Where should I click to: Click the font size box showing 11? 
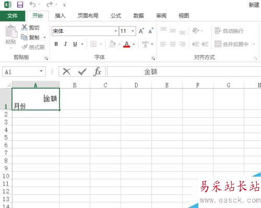pyautogui.click(x=125, y=31)
